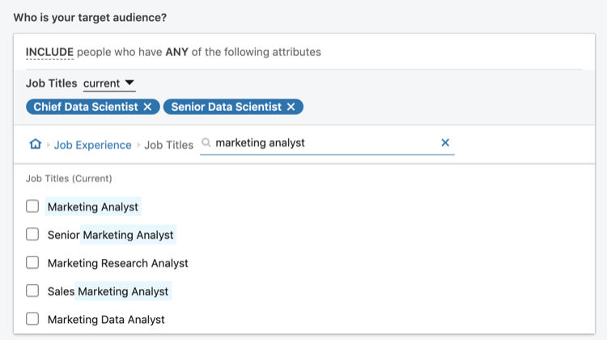Screen dimensions: 607x340
Task: Click the home icon in breadcrumb
Action: 36,144
